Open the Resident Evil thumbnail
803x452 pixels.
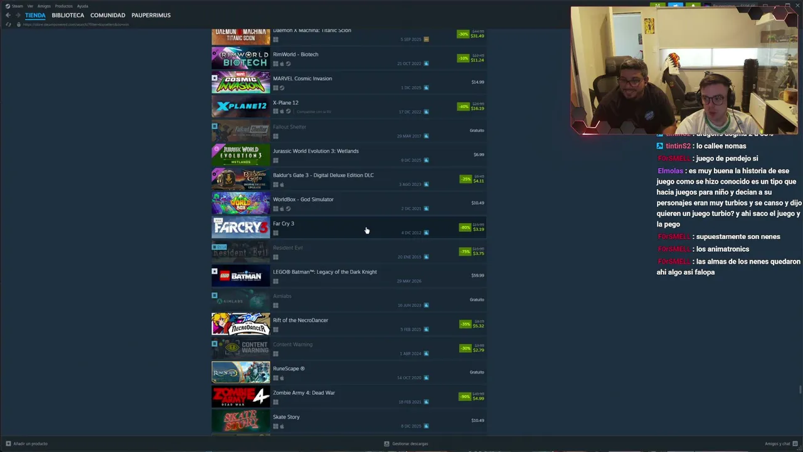pyautogui.click(x=241, y=252)
